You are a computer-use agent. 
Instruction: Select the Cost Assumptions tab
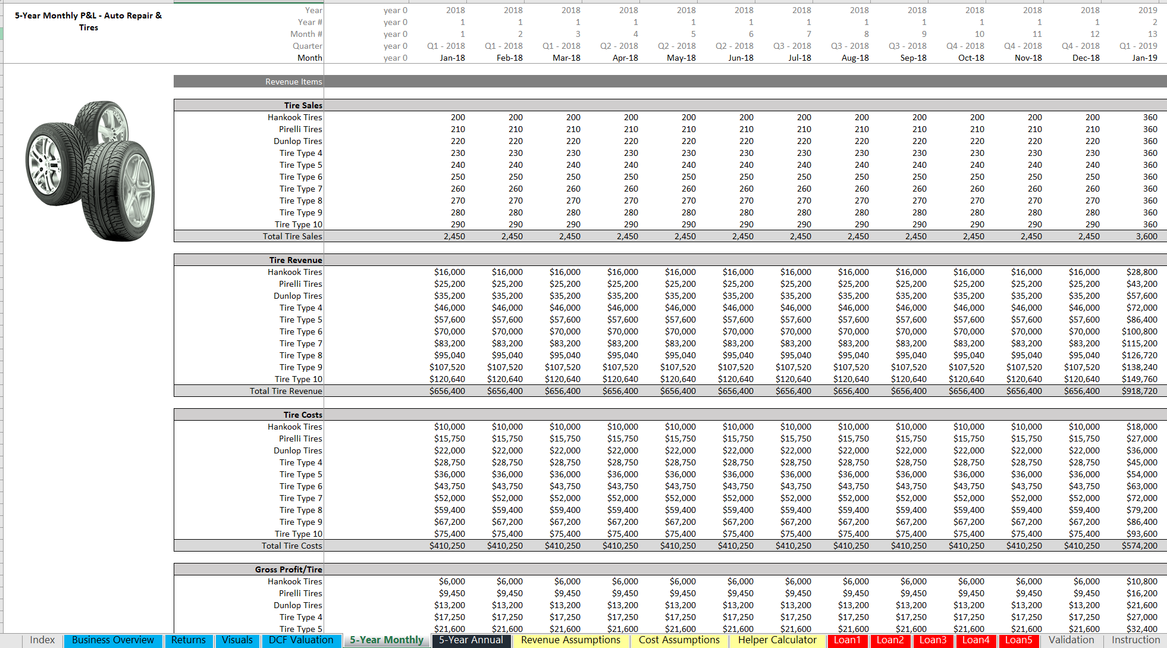[679, 640]
